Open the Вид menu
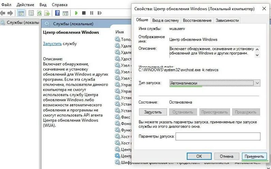 point(43,5)
